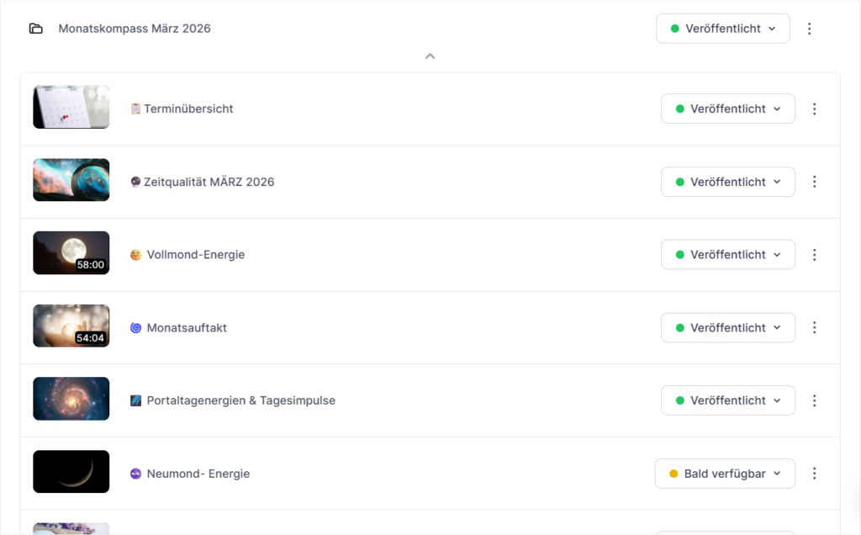861x535 pixels.
Task: Open the Portaltagenergien & Tagesimpulse lesson title
Action: tap(240, 400)
